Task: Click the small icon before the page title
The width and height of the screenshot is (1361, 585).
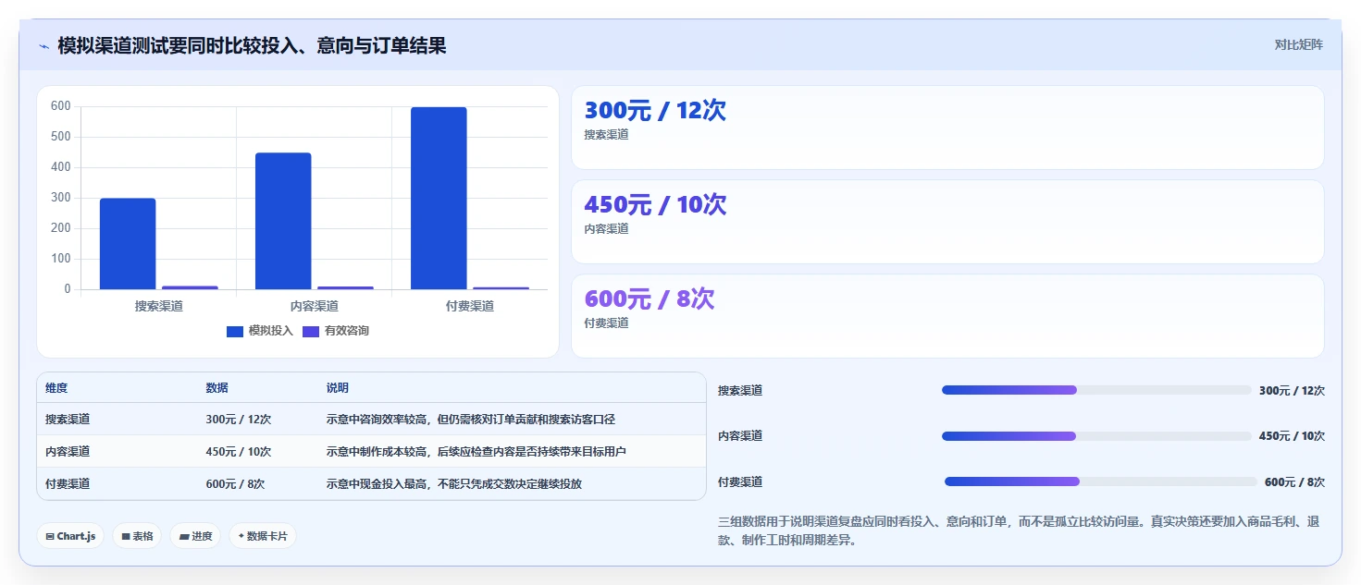Action: [43, 46]
